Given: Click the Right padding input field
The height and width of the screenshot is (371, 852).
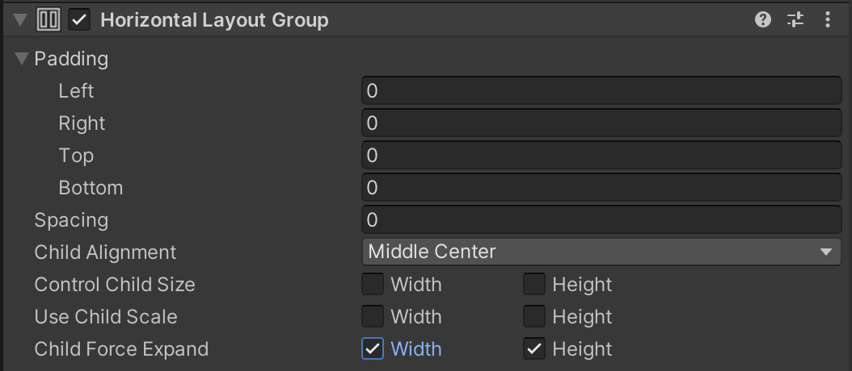Looking at the screenshot, I should click(x=601, y=123).
